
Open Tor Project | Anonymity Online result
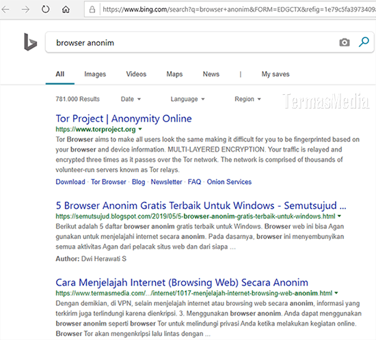point(124,119)
